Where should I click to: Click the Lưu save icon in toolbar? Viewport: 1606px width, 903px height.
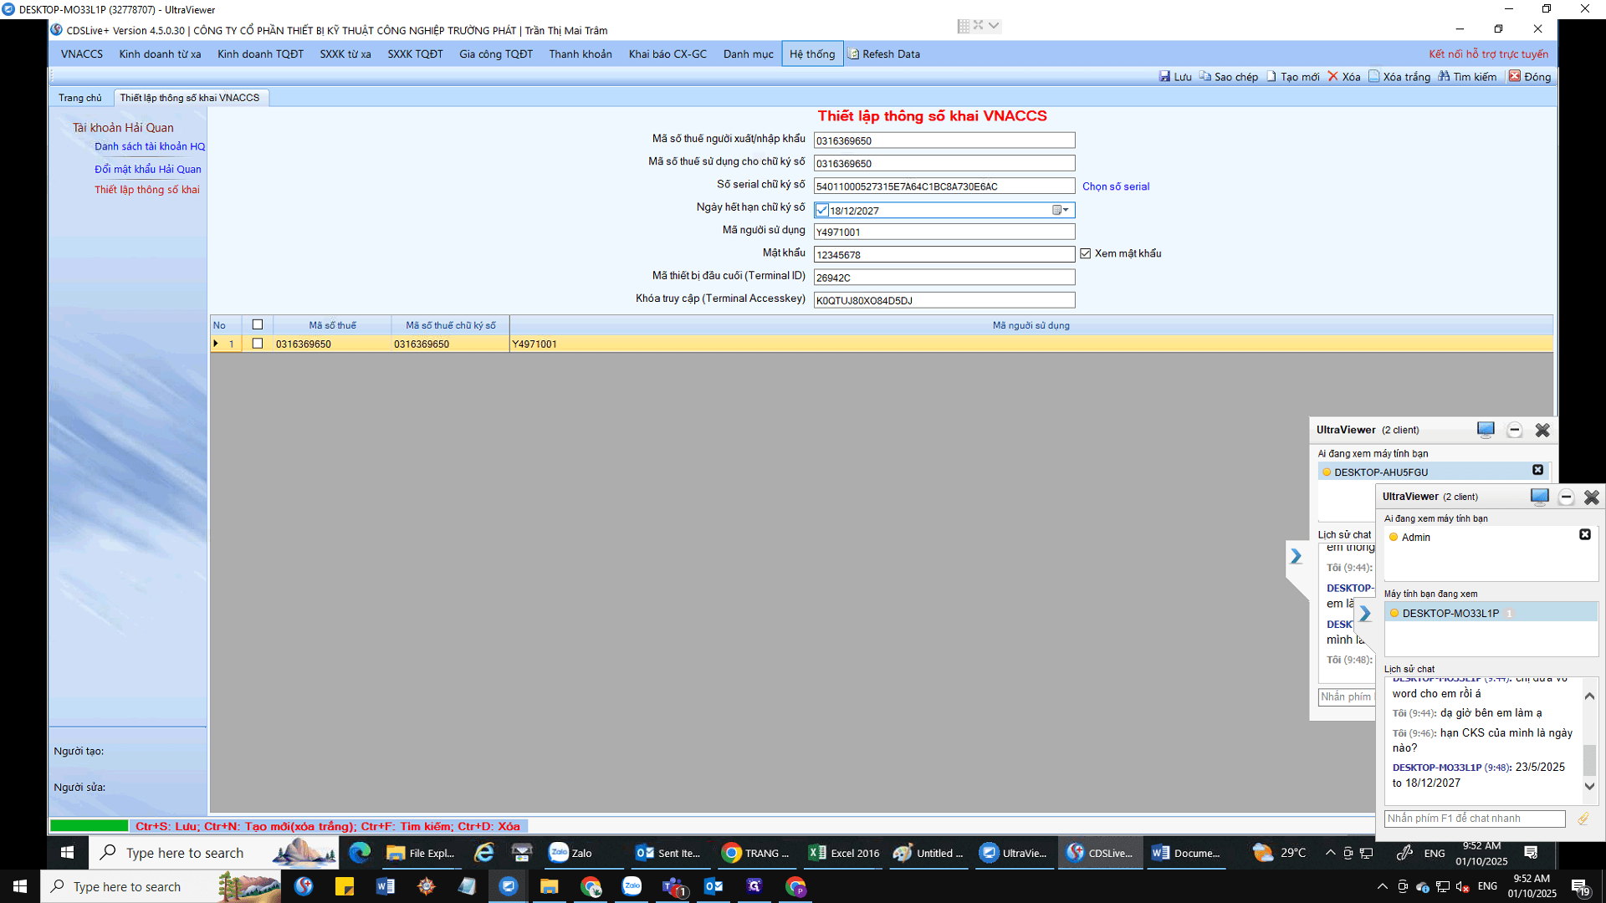(1164, 76)
